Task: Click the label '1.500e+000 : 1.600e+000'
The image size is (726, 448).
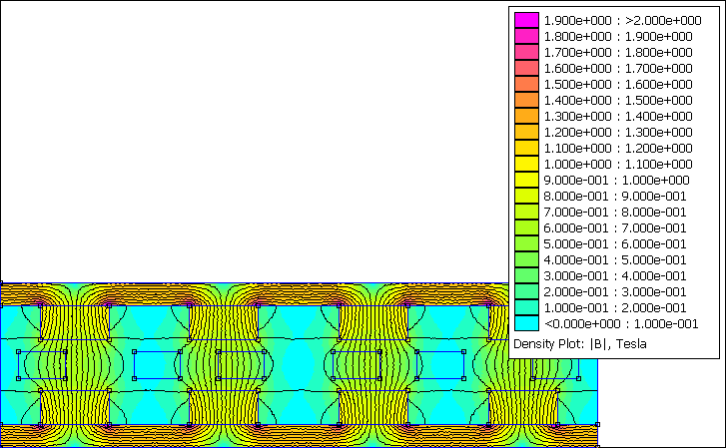Action: click(618, 84)
